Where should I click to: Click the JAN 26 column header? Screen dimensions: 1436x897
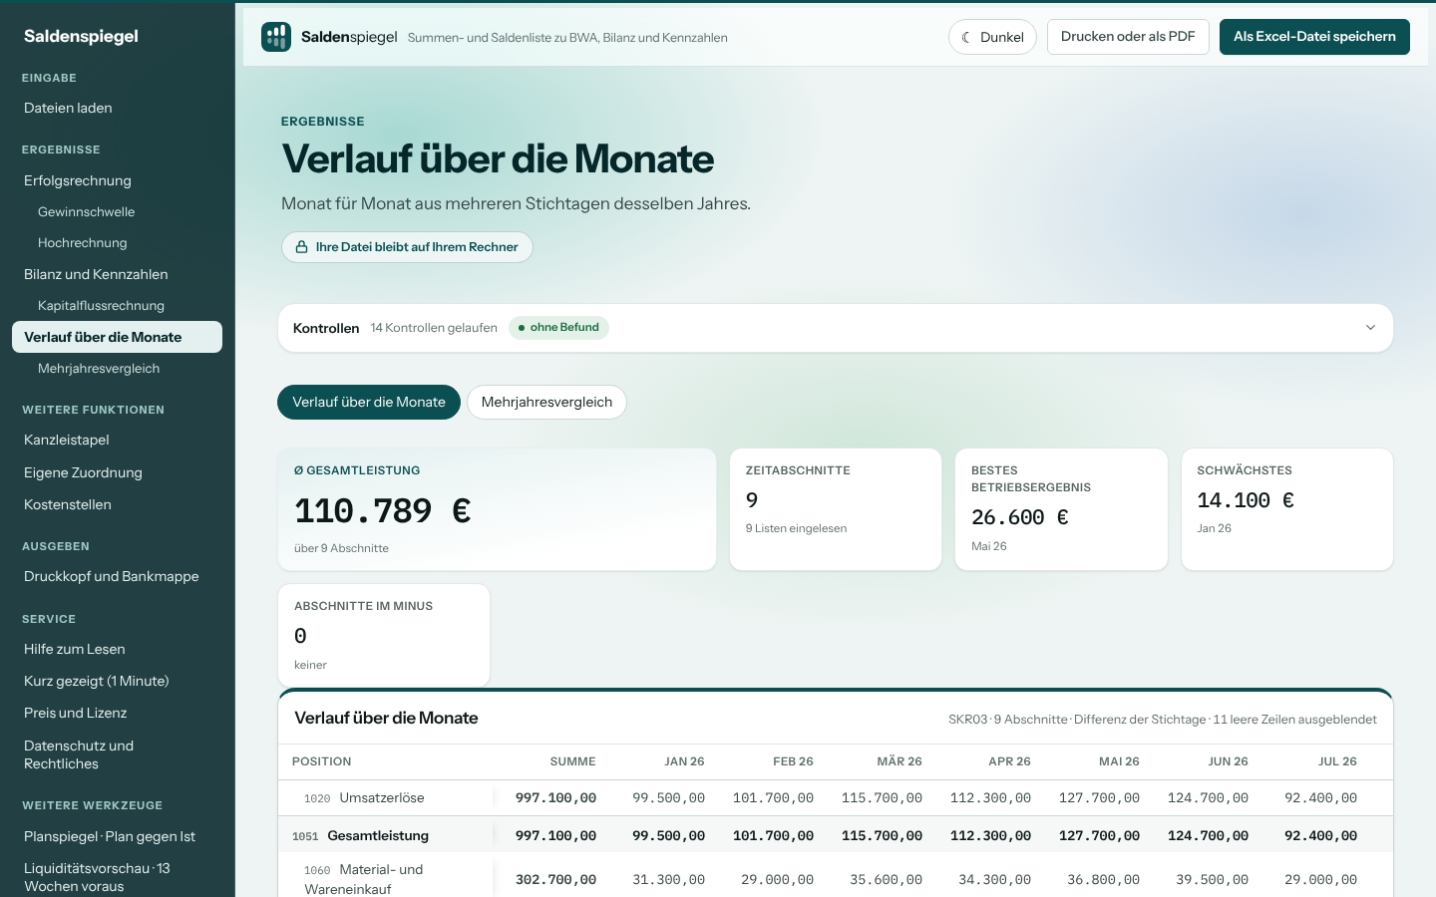coord(684,761)
